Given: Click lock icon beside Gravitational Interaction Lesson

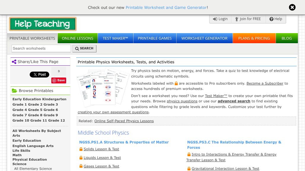Looking at the screenshot, I should click(x=189, y=169).
